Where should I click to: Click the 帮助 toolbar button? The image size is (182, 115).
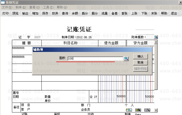click(x=164, y=13)
